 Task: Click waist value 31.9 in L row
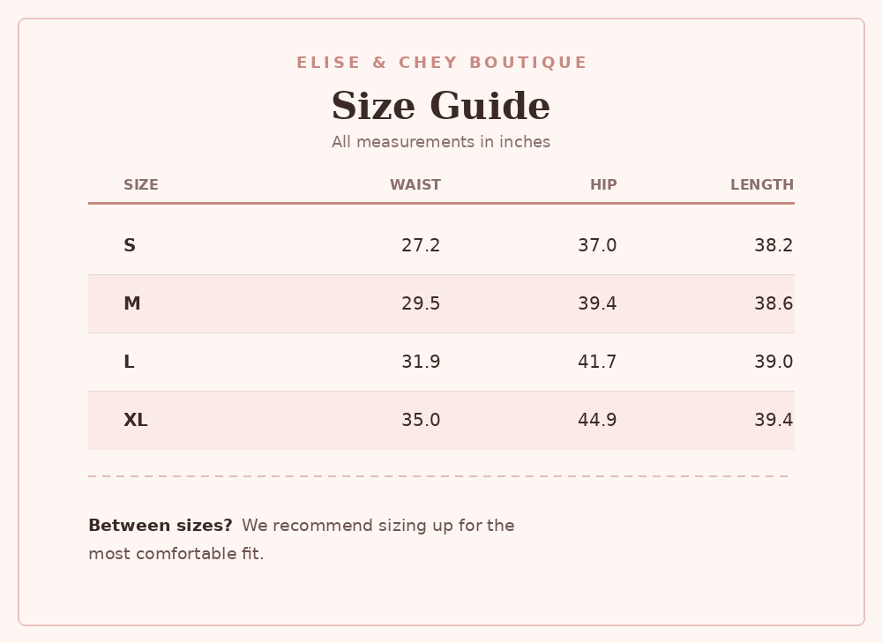[421, 362]
